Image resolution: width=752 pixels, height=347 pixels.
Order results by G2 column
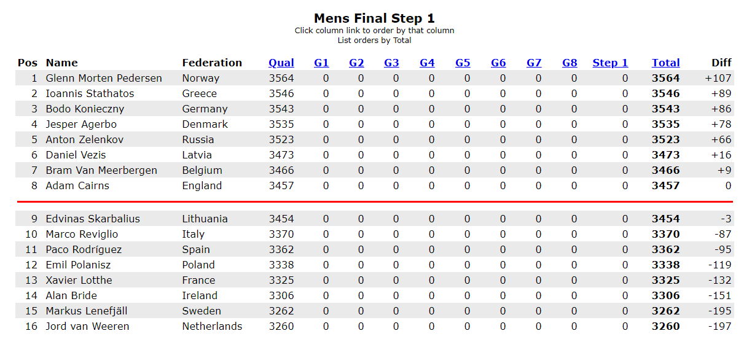coord(356,63)
